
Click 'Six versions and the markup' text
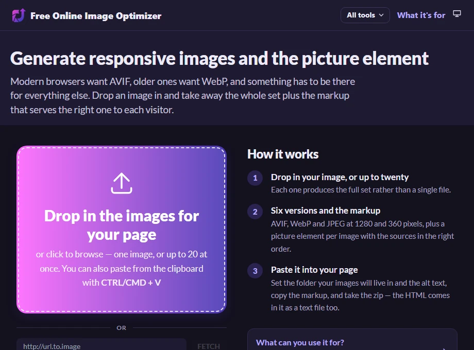click(x=325, y=211)
